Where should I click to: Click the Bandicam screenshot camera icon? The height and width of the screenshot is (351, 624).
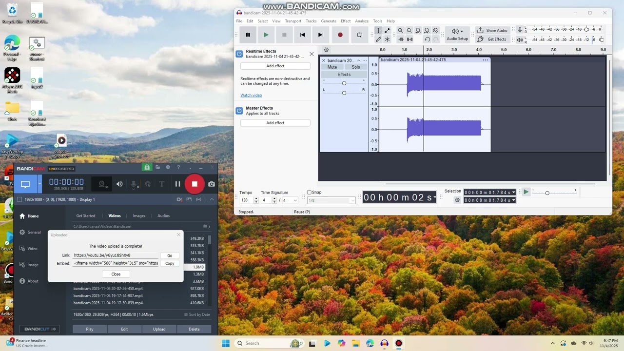pyautogui.click(x=212, y=184)
